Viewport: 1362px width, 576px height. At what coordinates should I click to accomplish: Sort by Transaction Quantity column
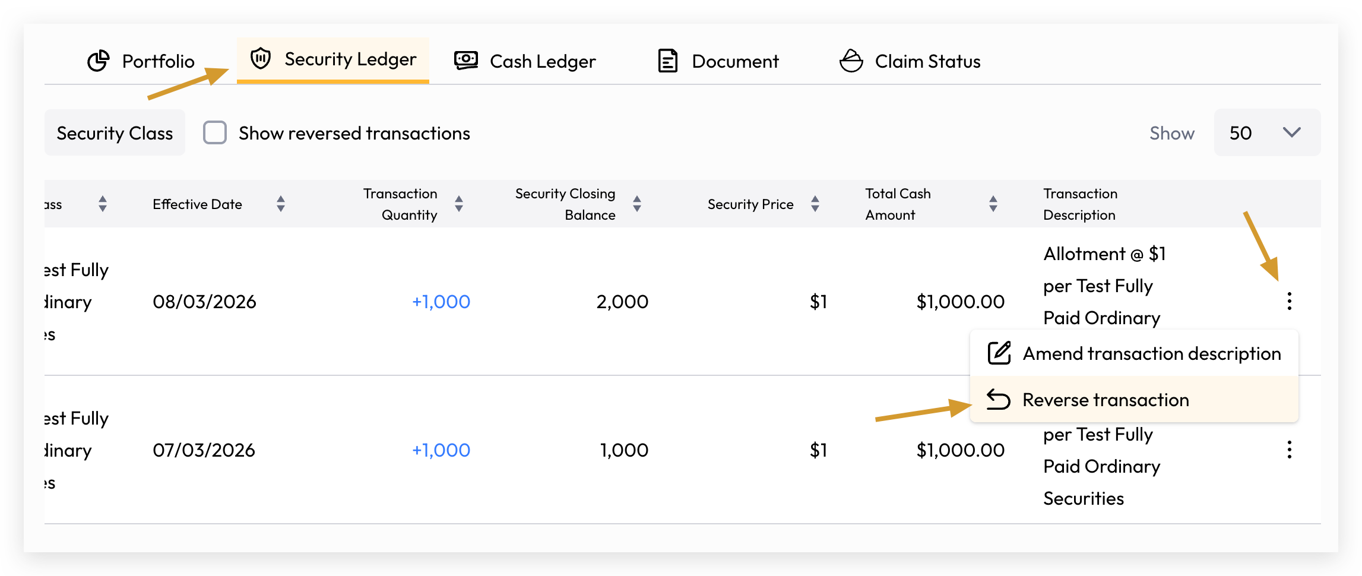pos(459,204)
